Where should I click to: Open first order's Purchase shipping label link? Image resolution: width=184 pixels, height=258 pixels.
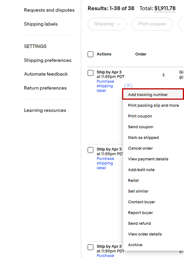pyautogui.click(x=105, y=86)
